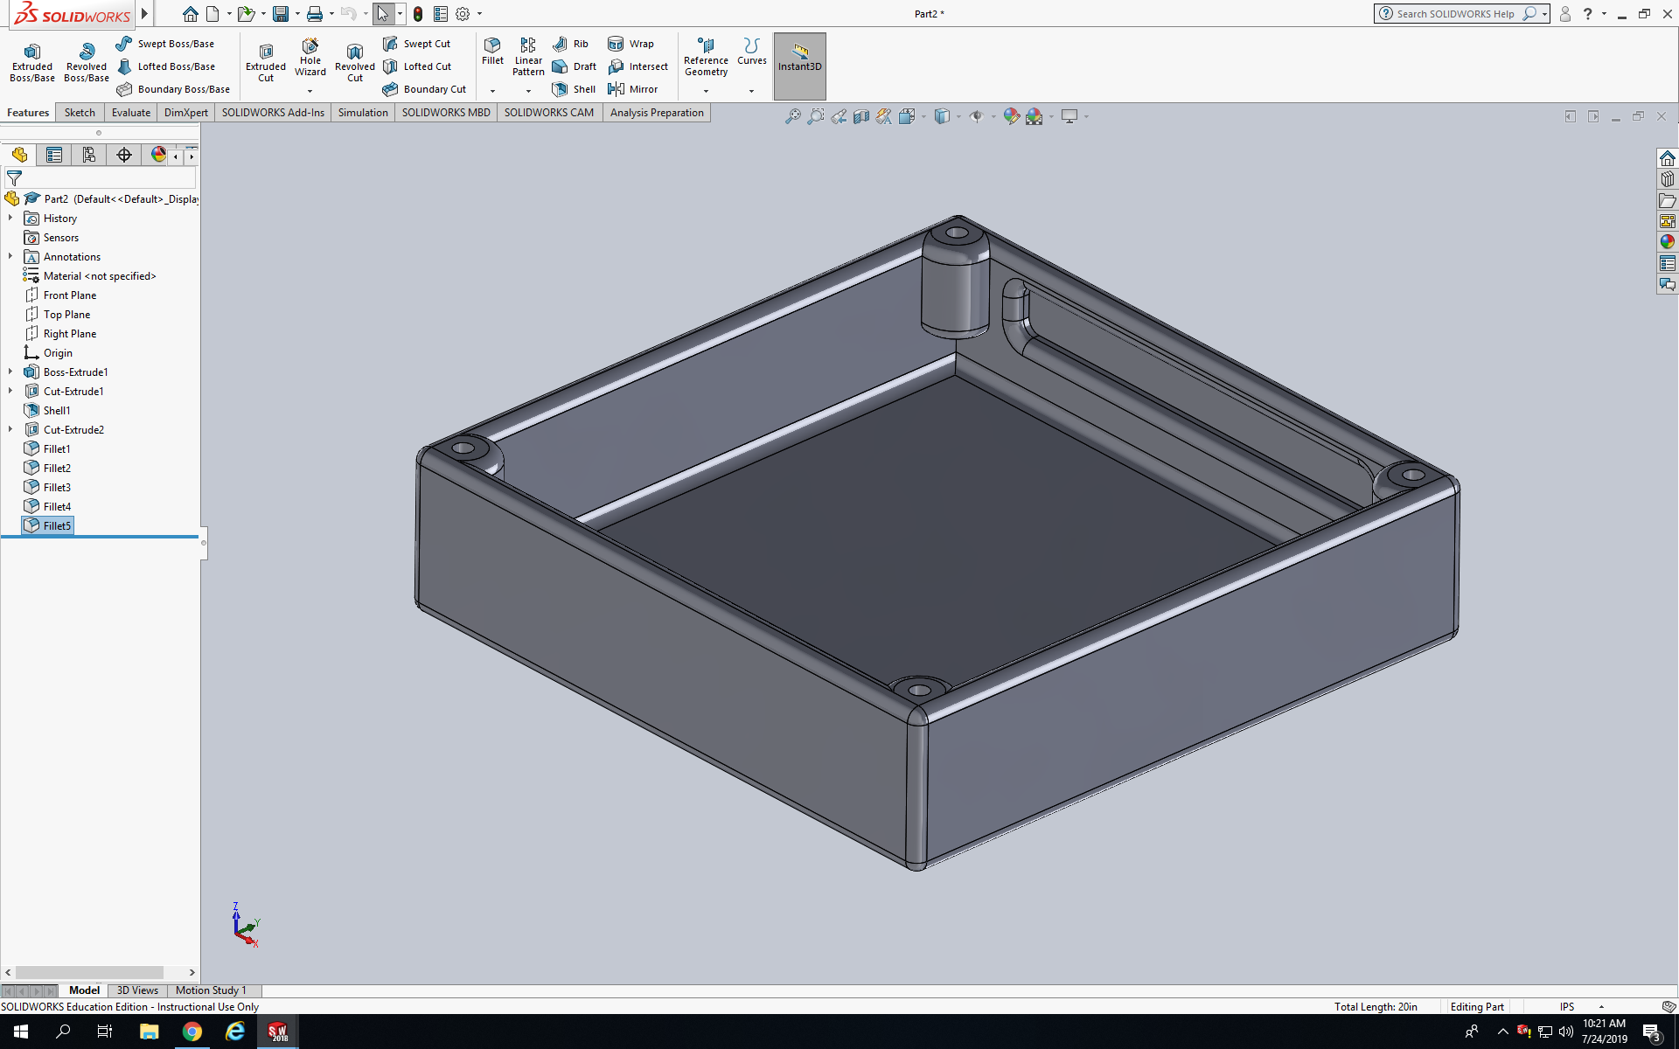Open Google Chrome from the taskbar
1679x1049 pixels.
(x=192, y=1032)
